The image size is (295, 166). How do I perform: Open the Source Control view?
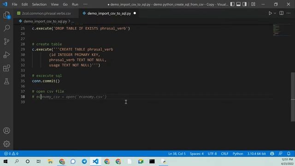pos(6,41)
